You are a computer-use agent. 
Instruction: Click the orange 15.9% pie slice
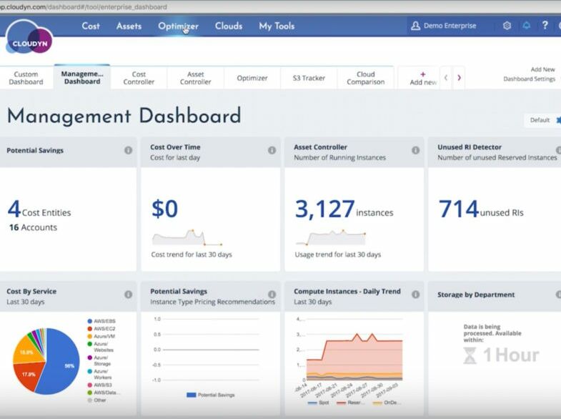pos(28,350)
